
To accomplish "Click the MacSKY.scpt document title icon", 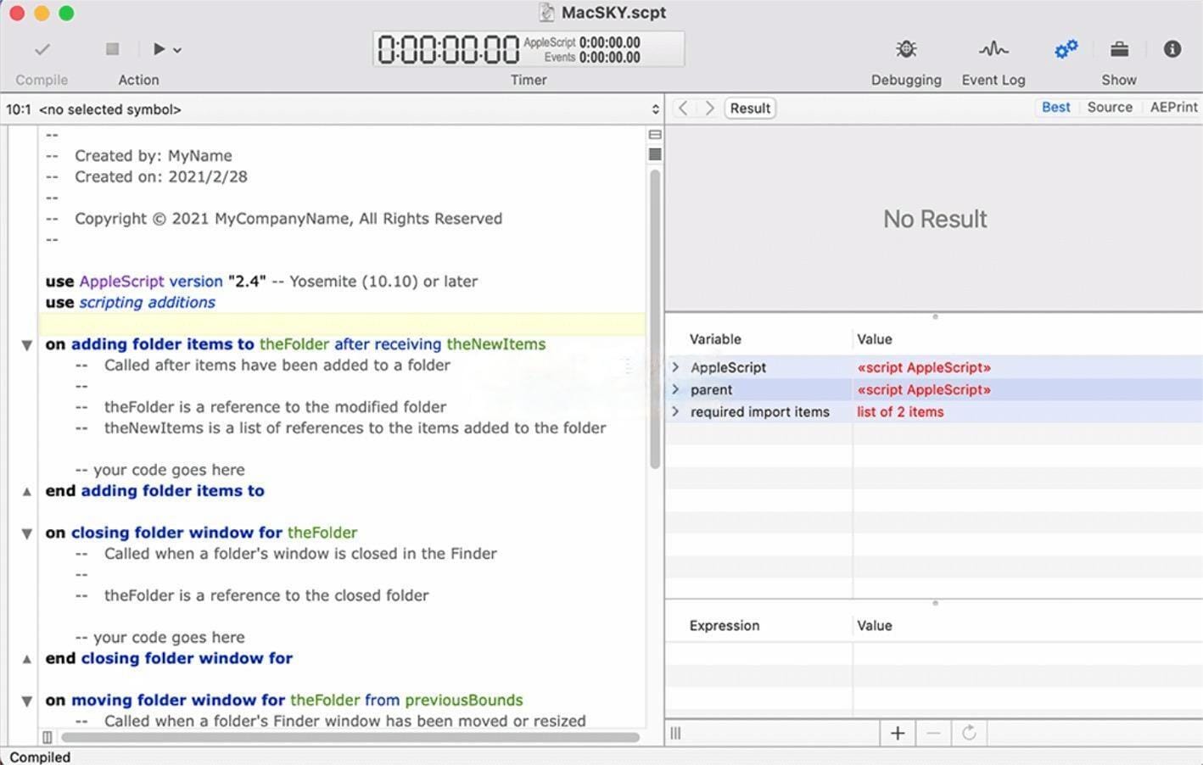I will pyautogui.click(x=547, y=13).
